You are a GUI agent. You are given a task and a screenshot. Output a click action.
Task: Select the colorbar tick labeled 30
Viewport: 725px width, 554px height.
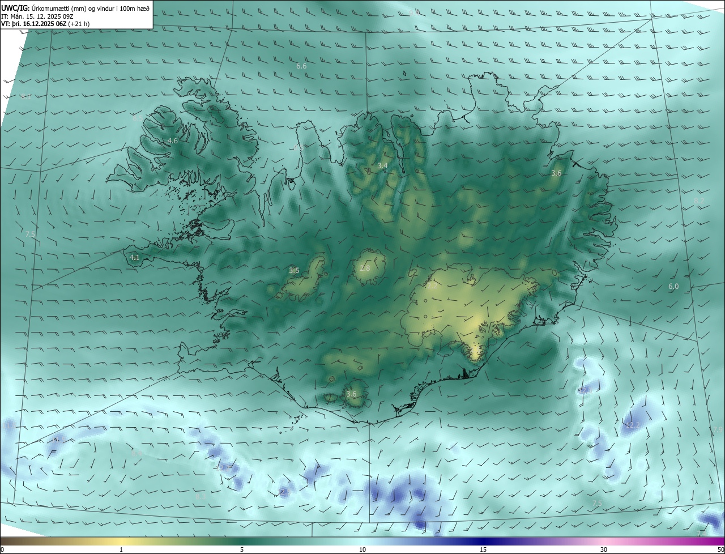(x=604, y=549)
